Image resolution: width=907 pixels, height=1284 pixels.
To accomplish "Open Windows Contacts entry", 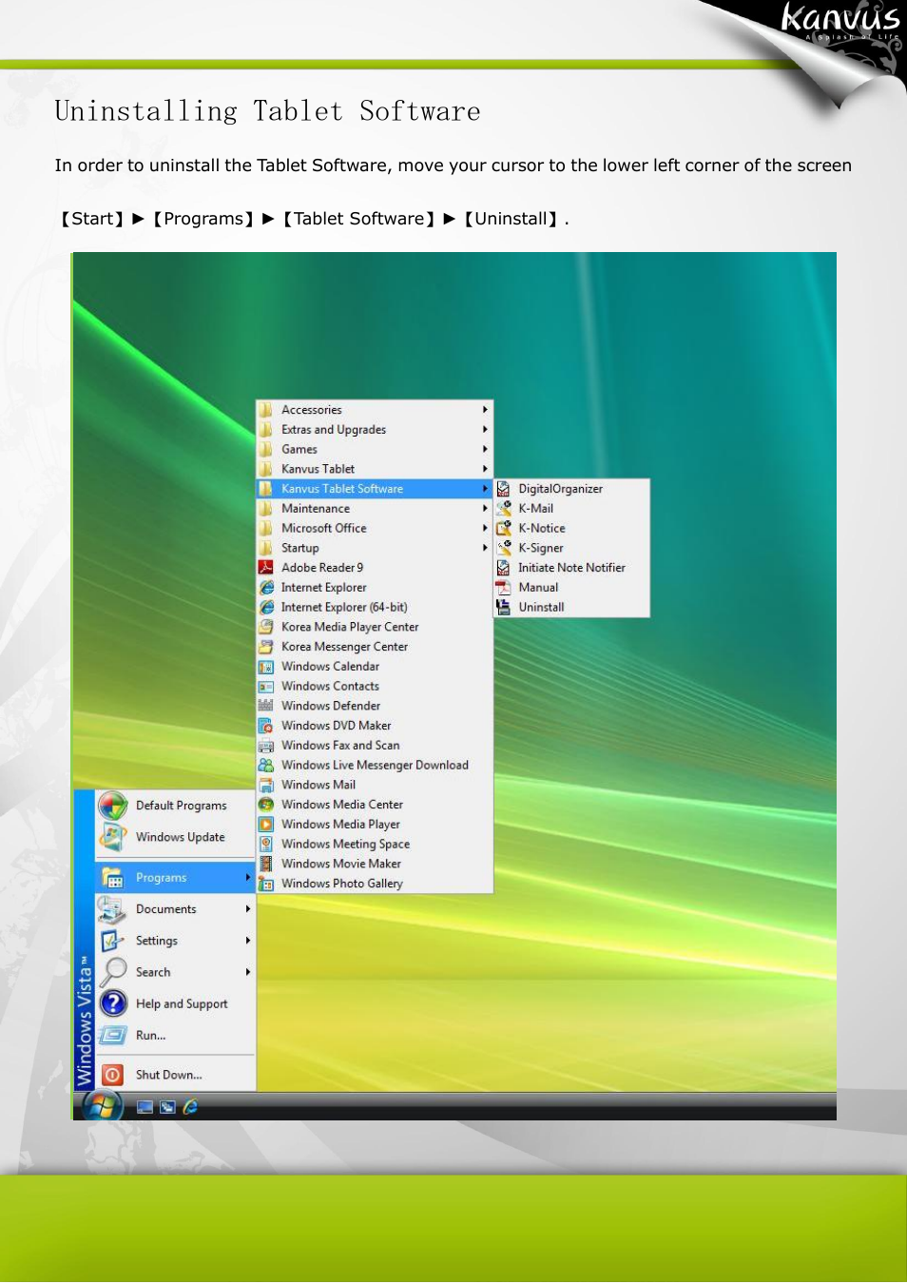I will pos(375,687).
